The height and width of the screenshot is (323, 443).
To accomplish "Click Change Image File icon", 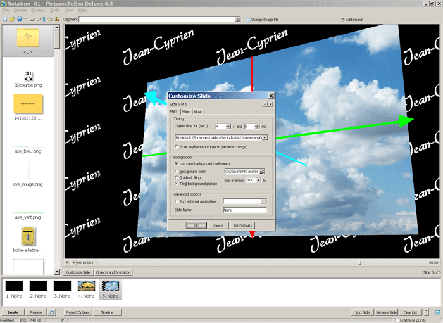I will 247,20.
